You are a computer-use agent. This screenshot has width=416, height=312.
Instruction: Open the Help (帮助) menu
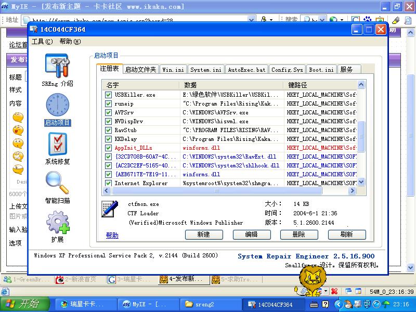pyautogui.click(x=70, y=42)
